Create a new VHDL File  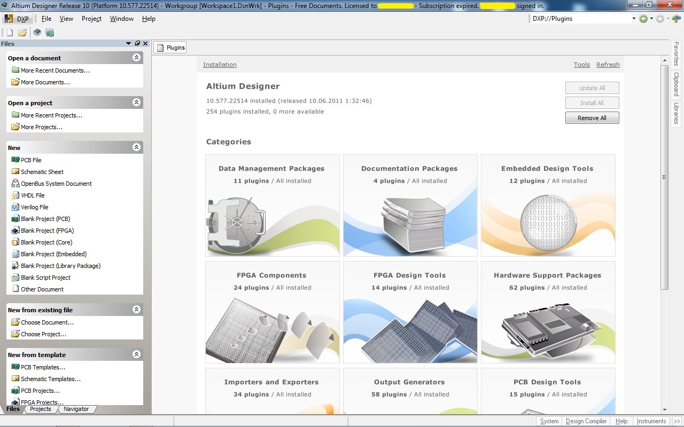point(33,195)
